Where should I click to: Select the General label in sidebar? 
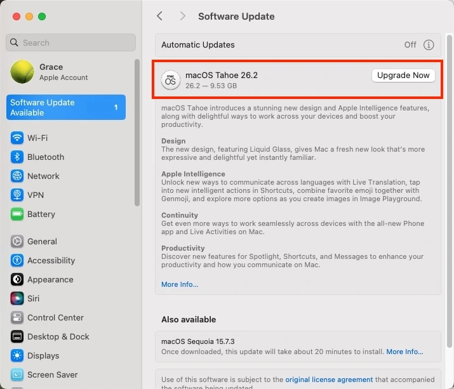click(42, 241)
